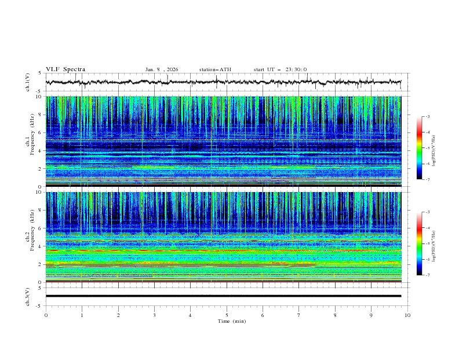Click the time axis tick label "5"
The width and height of the screenshot is (459, 354).
(227, 315)
